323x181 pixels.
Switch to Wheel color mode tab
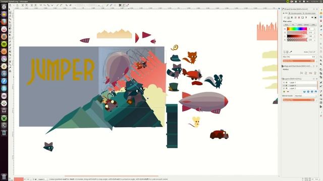click(x=306, y=25)
